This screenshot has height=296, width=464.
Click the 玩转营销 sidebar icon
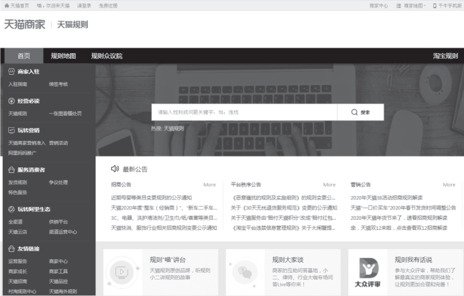pyautogui.click(x=12, y=130)
